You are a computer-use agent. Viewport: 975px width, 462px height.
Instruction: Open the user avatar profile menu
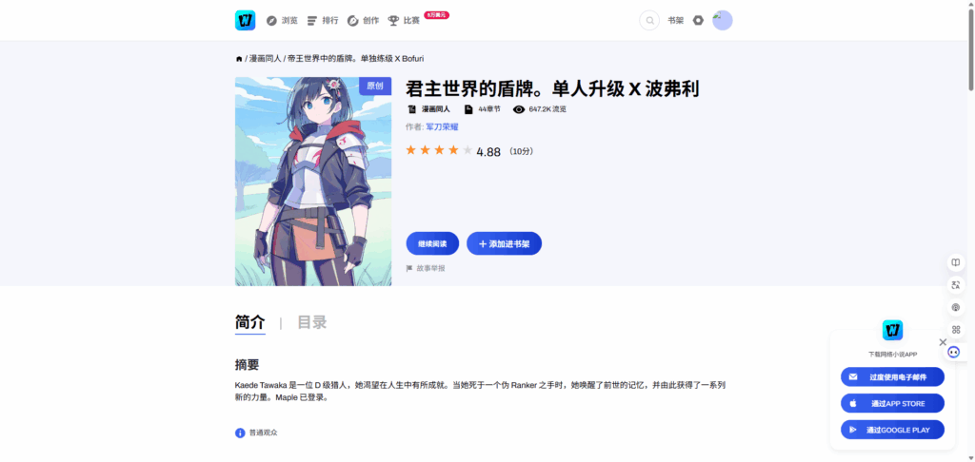coord(723,21)
